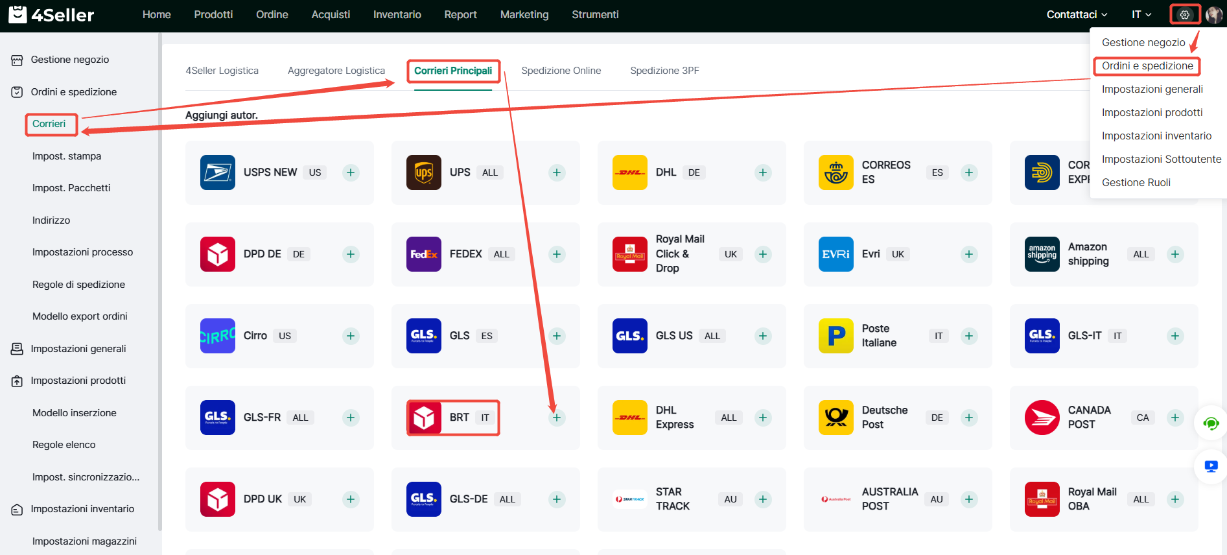Add the FEDEX carrier using plus icon

pos(556,254)
